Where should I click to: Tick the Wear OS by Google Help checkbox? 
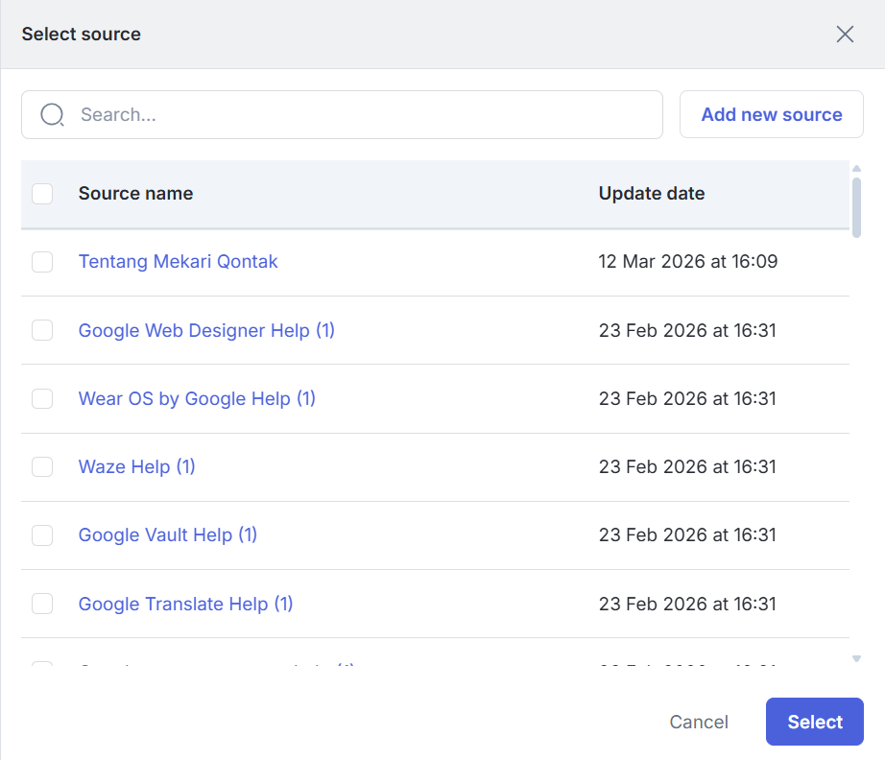42,398
